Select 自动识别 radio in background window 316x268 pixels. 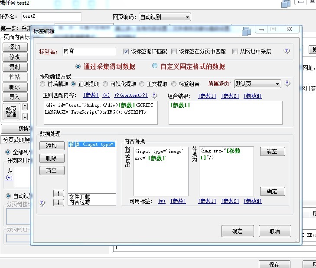(x=8, y=196)
